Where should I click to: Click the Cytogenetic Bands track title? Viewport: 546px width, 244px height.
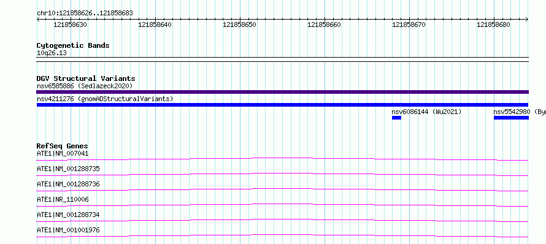point(73,45)
